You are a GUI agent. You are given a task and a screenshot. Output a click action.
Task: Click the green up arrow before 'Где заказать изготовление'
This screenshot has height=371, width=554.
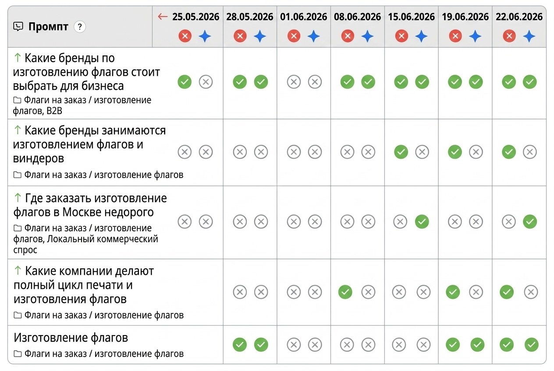[18, 198]
